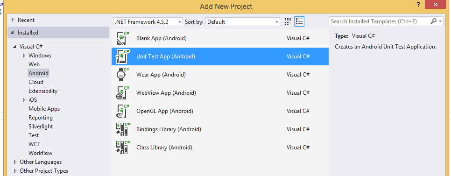Click the WebView App globe icon

click(123, 93)
